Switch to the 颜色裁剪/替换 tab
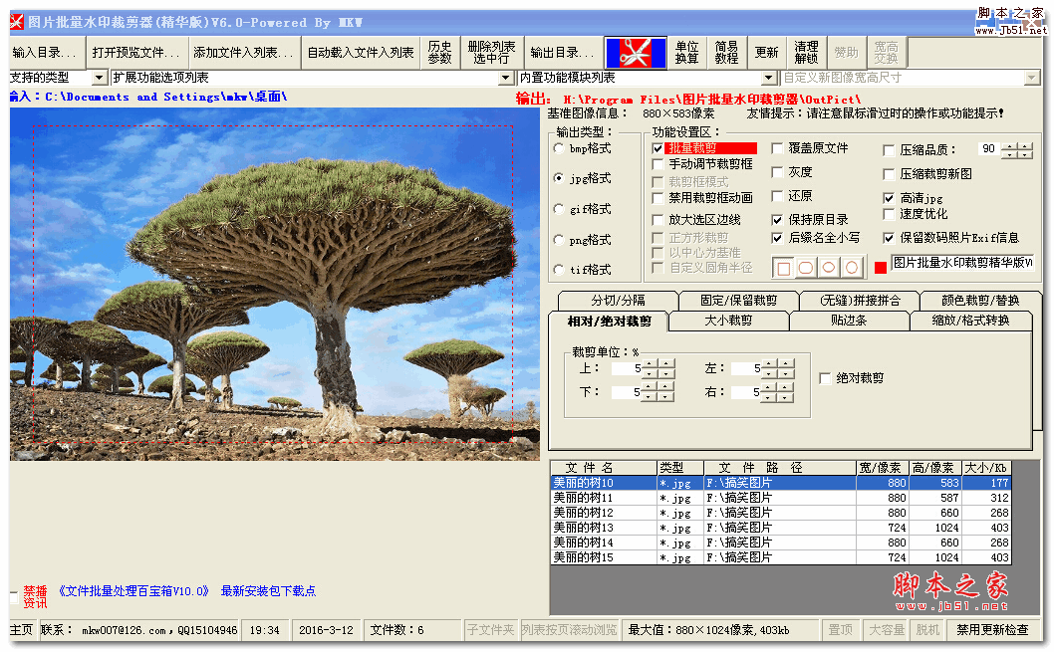The width and height of the screenshot is (1054, 652). (x=980, y=299)
